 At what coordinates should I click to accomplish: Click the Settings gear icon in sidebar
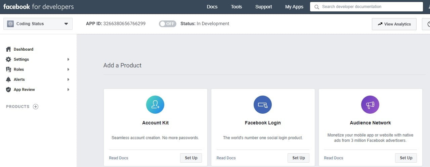pos(8,59)
